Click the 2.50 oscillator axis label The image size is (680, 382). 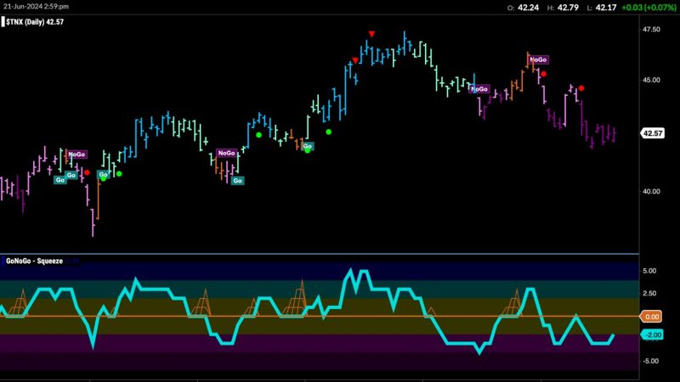[649, 293]
